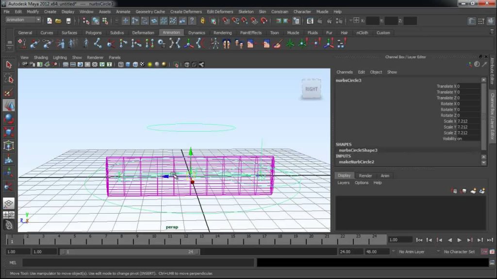Image resolution: width=497 pixels, height=279 pixels.
Task: Click play forwards button
Action: coord(459,240)
